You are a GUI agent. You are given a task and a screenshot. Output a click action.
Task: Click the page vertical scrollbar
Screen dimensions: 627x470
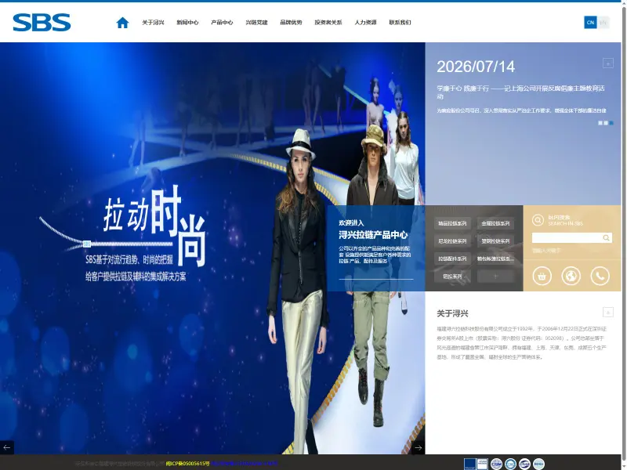[x=624, y=235]
